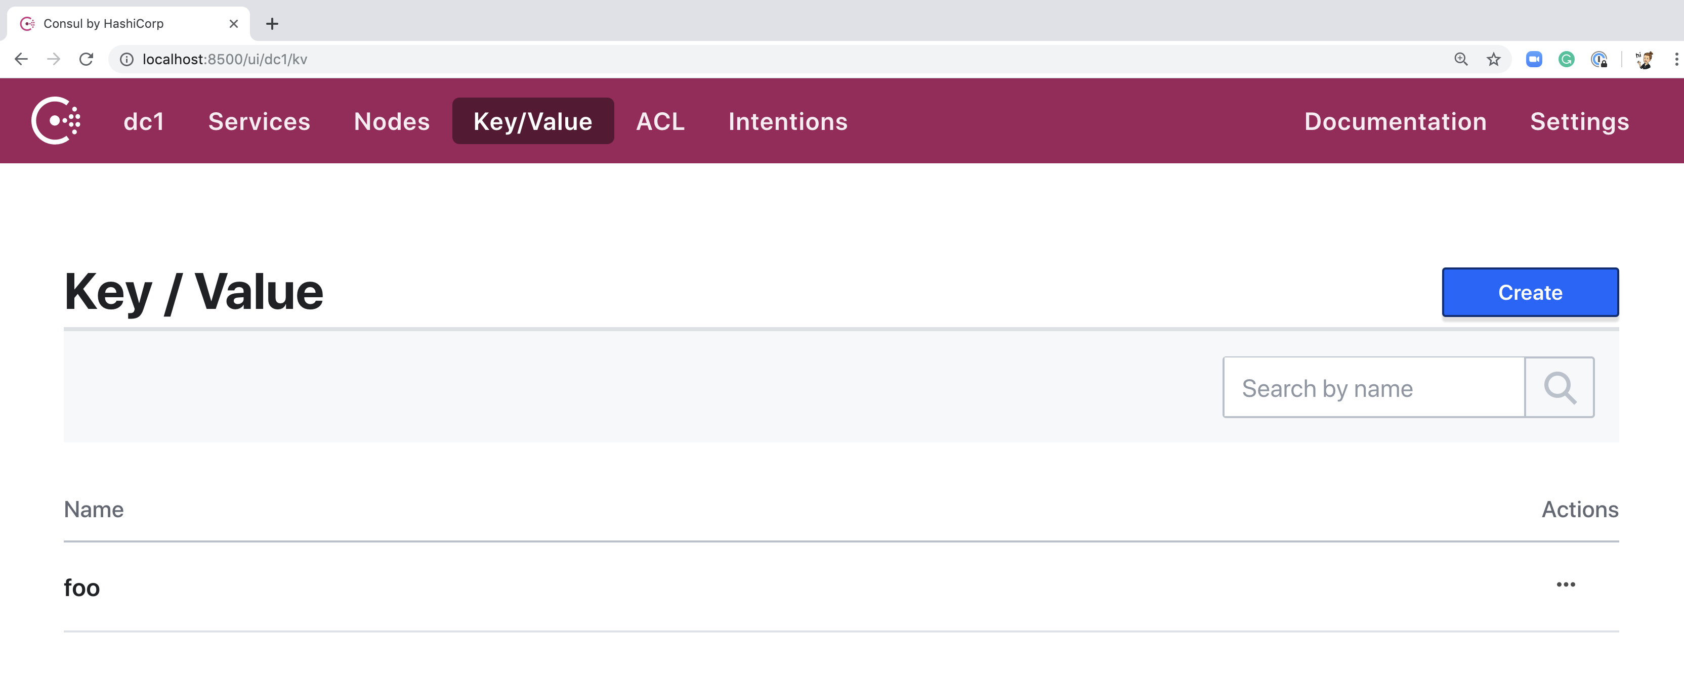1684x681 pixels.
Task: Reload the page
Action: click(87, 60)
